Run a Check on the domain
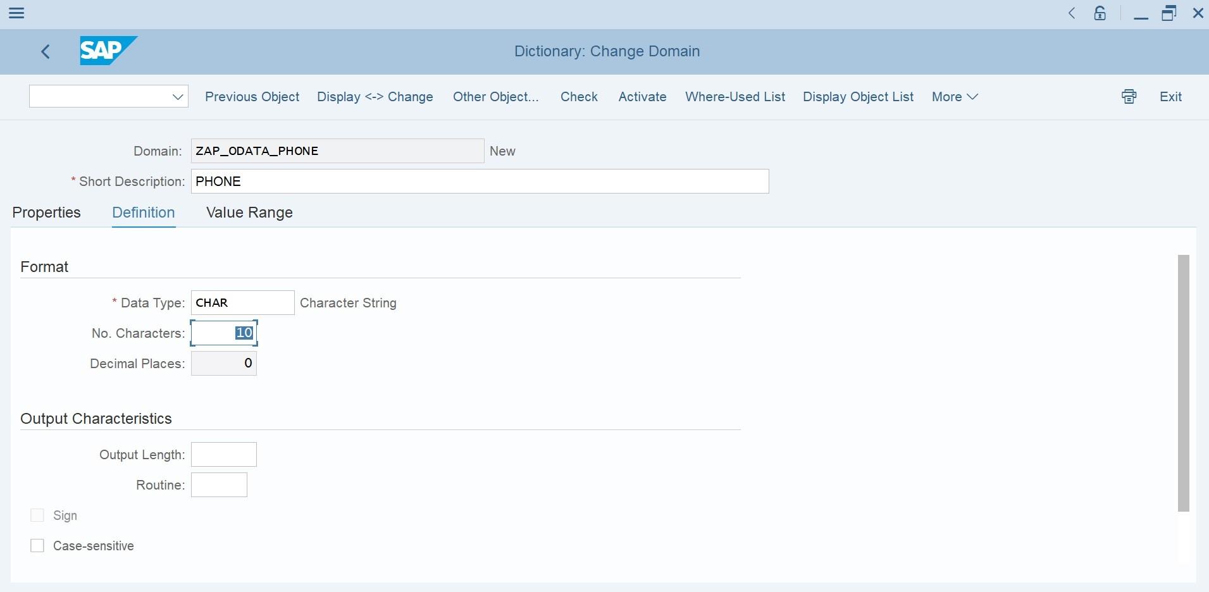 (x=578, y=97)
